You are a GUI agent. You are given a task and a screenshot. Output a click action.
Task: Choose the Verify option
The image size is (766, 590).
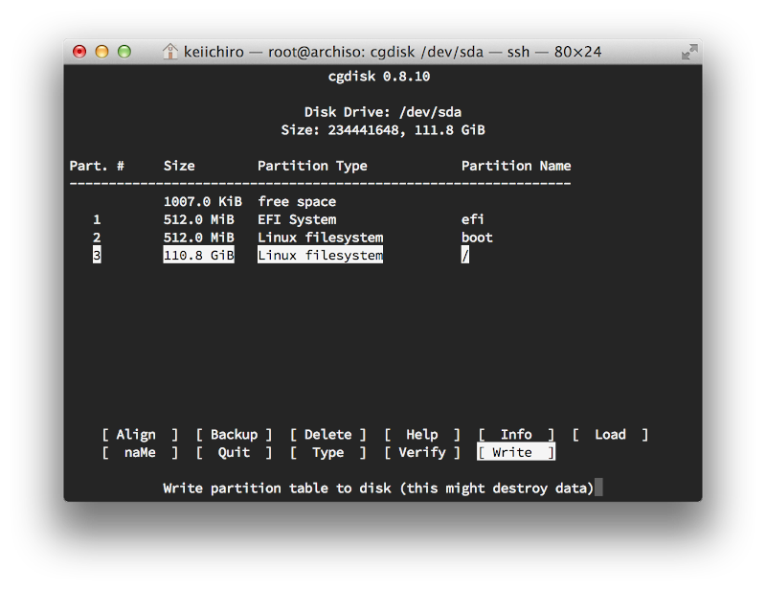pos(422,453)
